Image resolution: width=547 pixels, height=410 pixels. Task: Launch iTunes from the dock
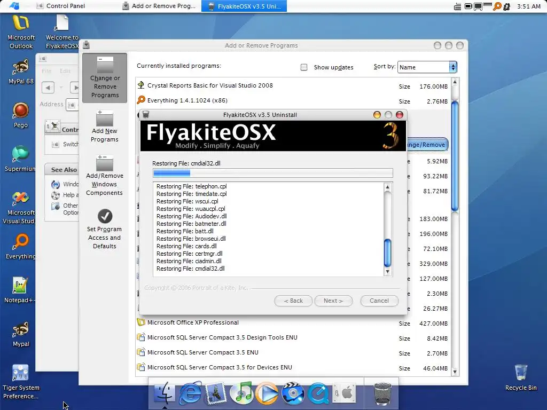(241, 393)
